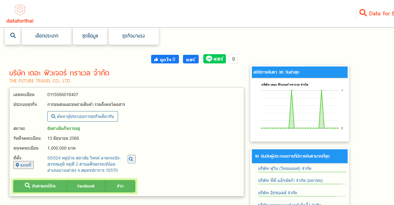Share via the green LINE แชร์ button
Viewport: 394px width, 205px height.
pos(214,59)
